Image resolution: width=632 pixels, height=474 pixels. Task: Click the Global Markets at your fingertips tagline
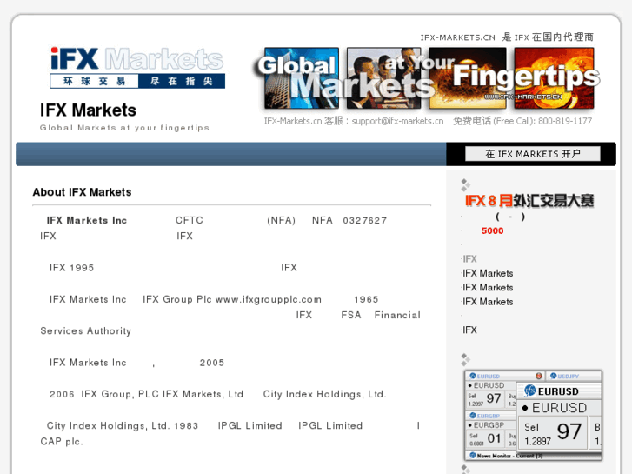point(124,128)
